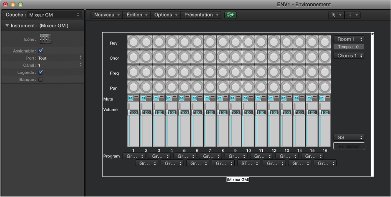Click the Rev knob for channel 1
The width and height of the screenshot is (391, 197).
click(133, 43)
